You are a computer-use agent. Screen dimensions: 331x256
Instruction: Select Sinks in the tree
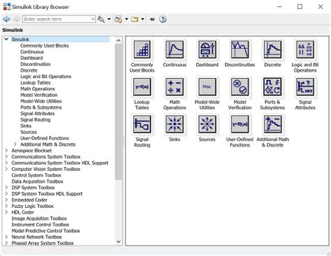[x=26, y=126]
